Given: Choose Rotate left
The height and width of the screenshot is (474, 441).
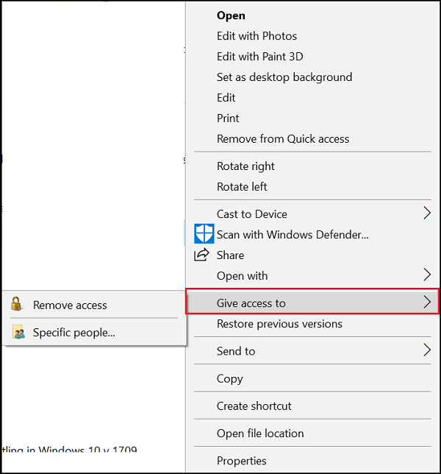Looking at the screenshot, I should click(x=242, y=186).
